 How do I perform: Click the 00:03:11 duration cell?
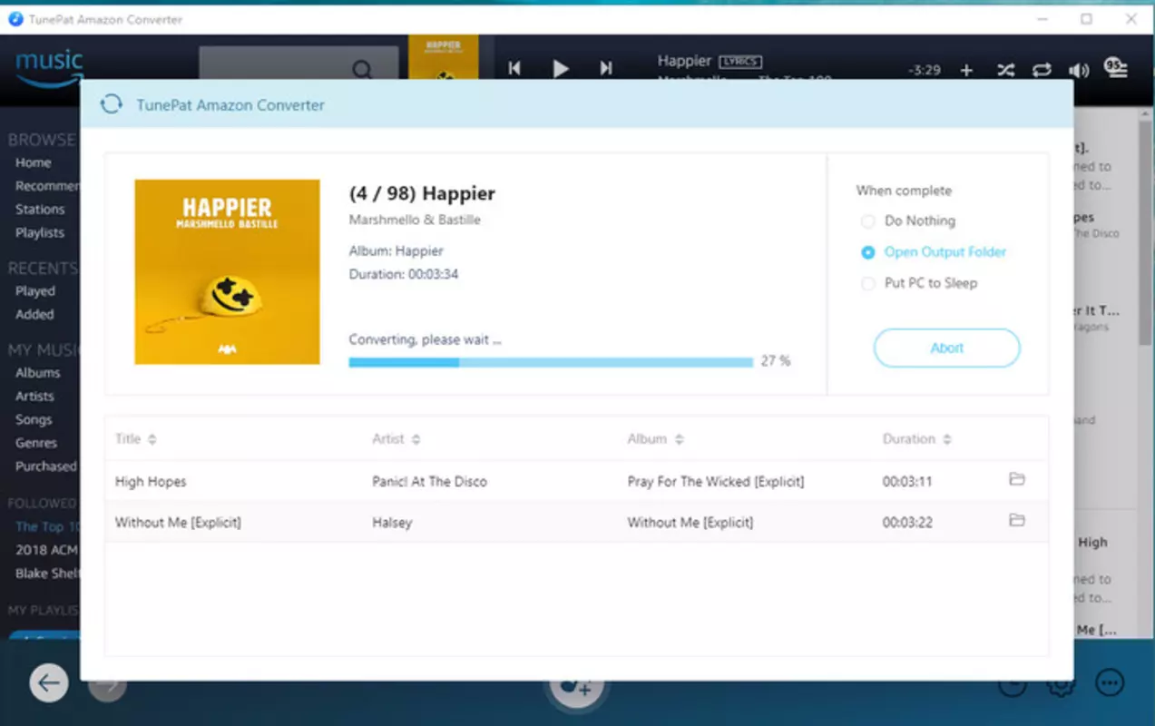tap(907, 481)
